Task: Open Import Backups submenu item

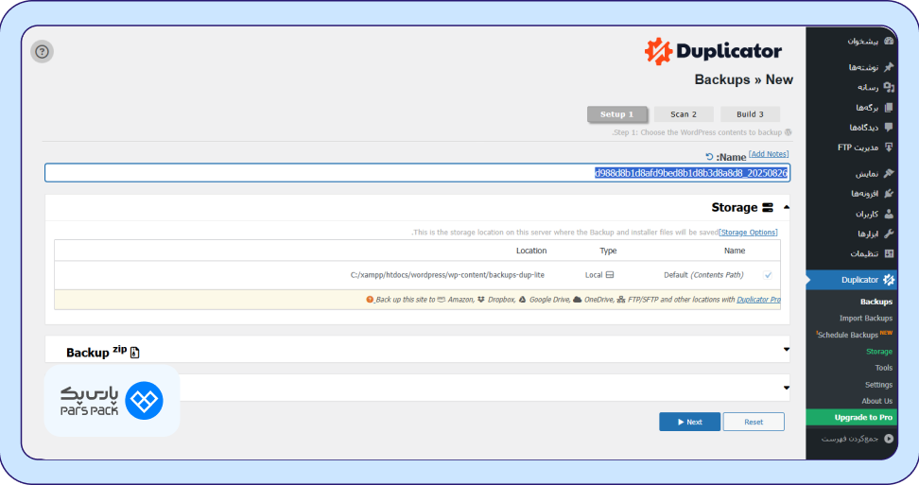Action: pyautogui.click(x=866, y=318)
